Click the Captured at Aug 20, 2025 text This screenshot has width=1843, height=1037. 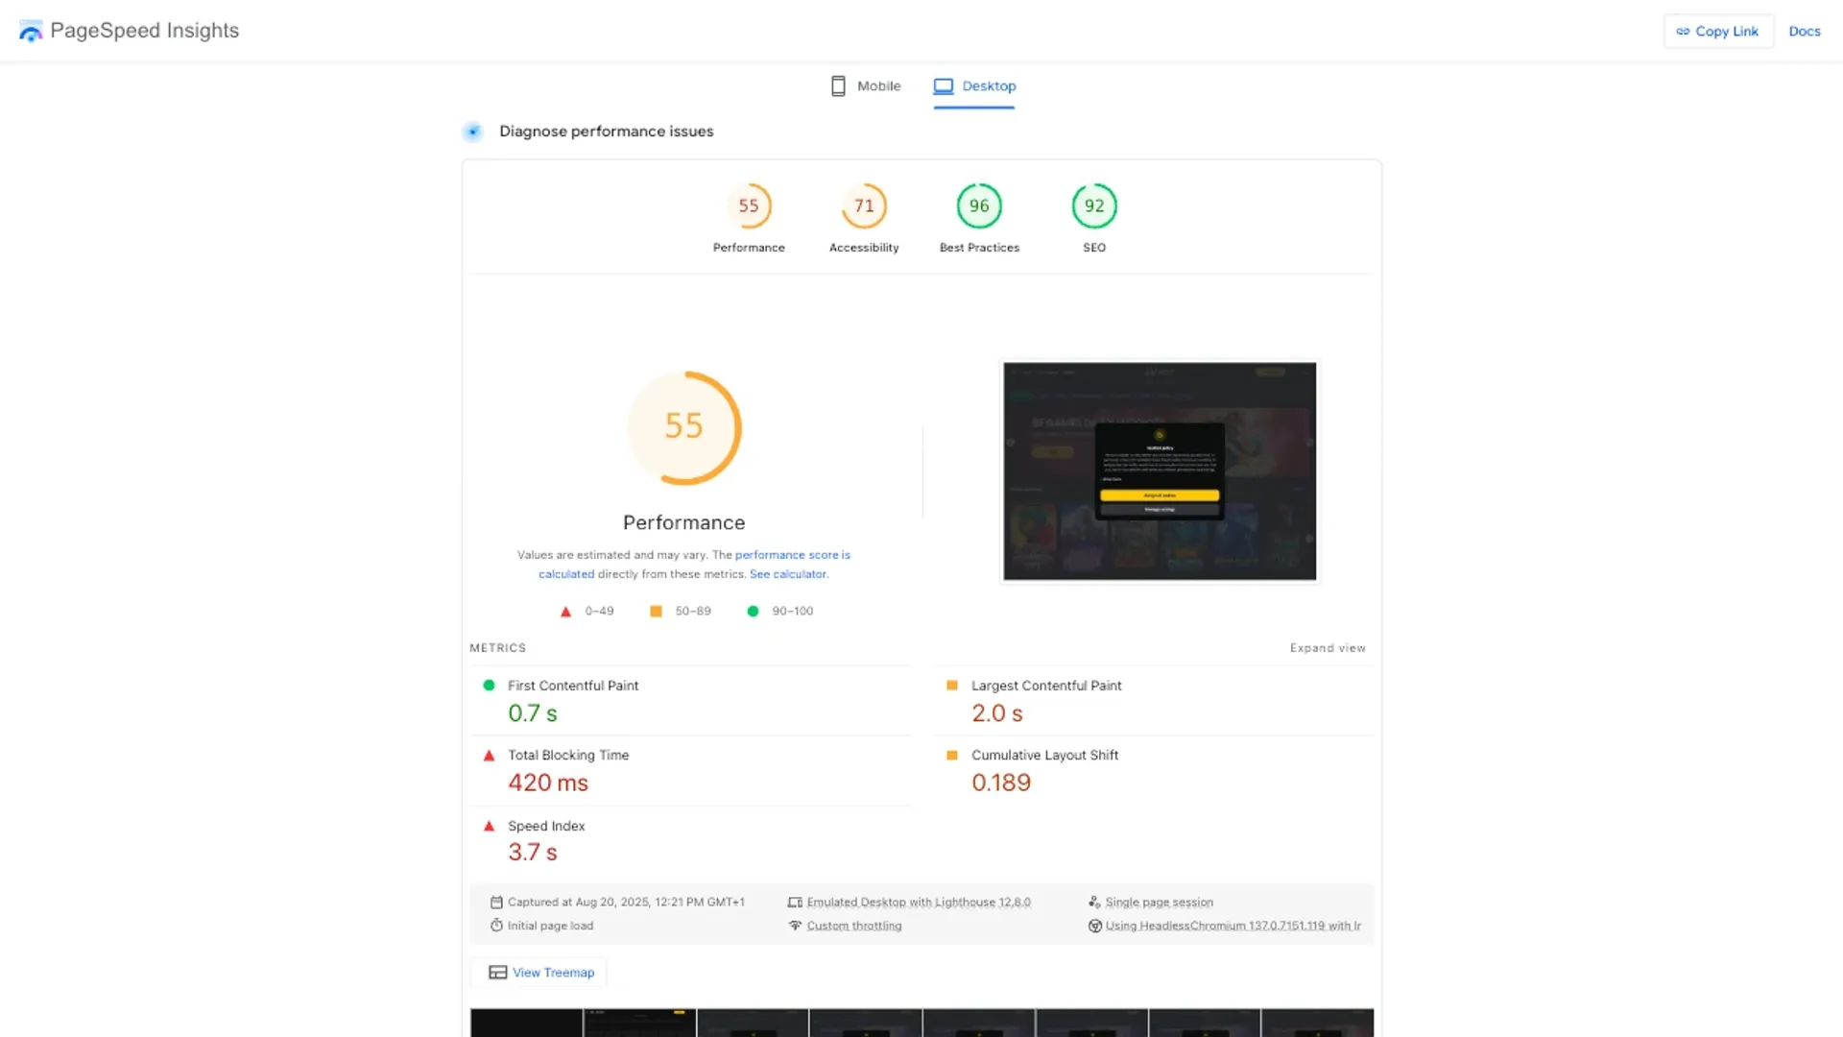point(626,903)
